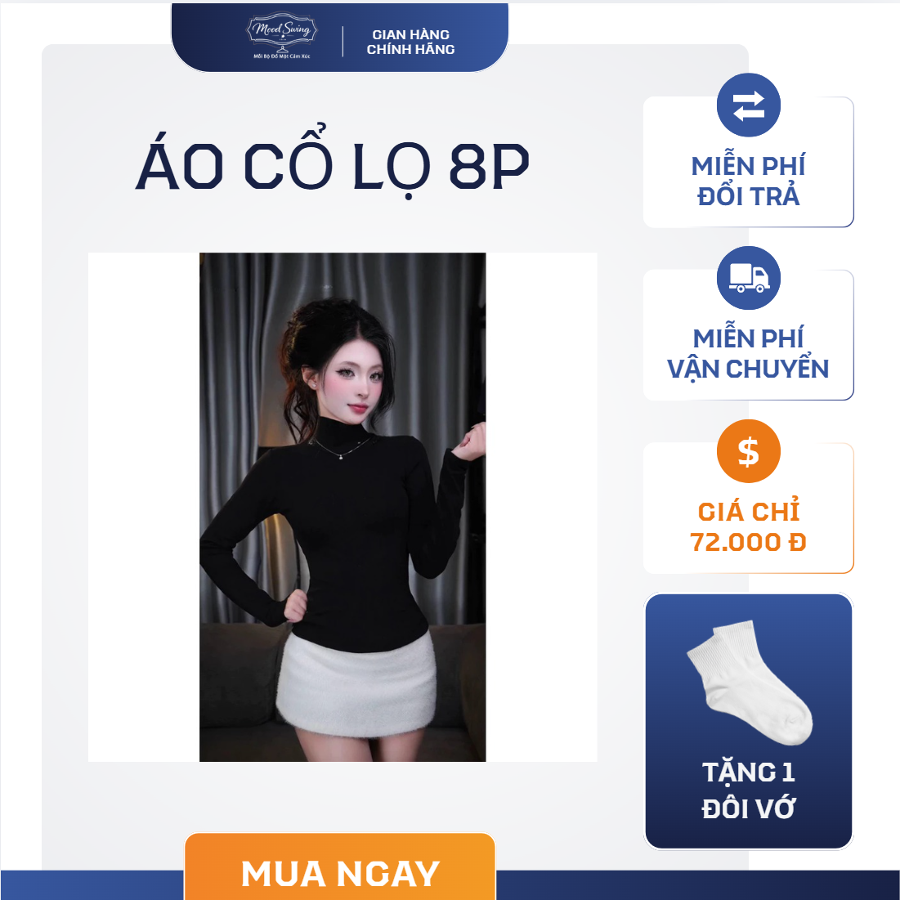Click the blue footer bar right of MUA NGAY
This screenshot has width=900, height=900.
click(697, 885)
